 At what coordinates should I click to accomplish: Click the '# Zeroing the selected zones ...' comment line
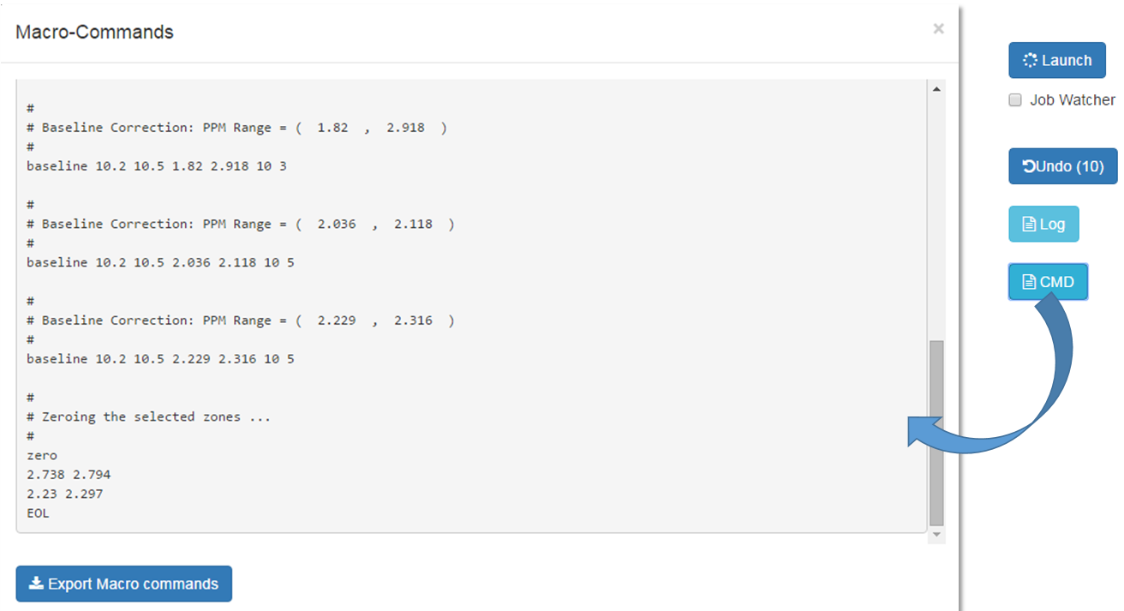[149, 416]
